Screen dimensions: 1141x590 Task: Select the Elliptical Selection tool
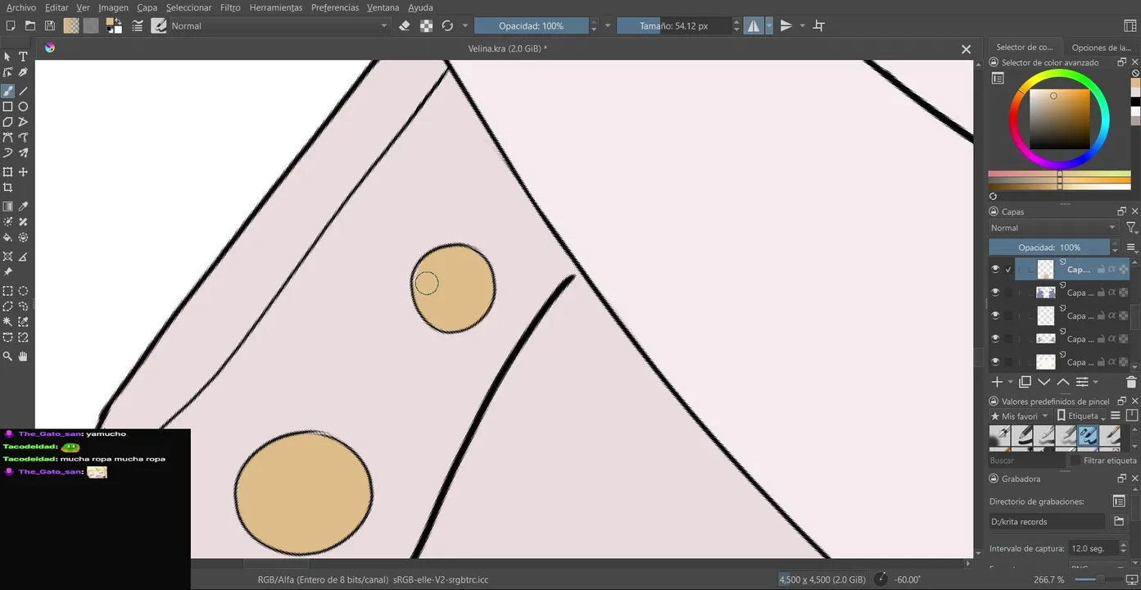click(23, 291)
